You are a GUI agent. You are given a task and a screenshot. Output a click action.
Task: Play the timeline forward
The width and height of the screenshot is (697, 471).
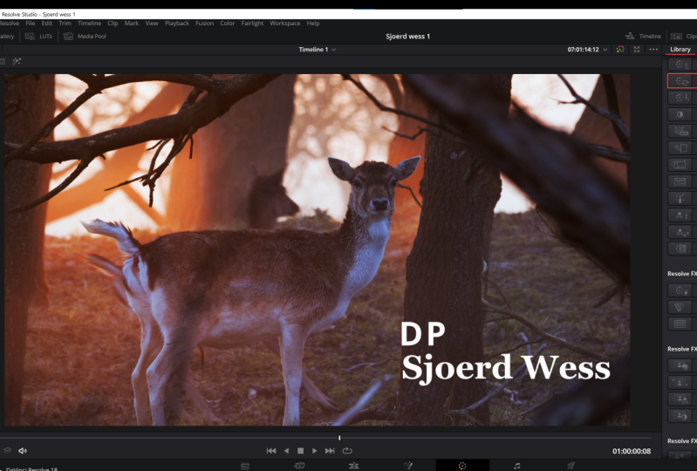[314, 451]
